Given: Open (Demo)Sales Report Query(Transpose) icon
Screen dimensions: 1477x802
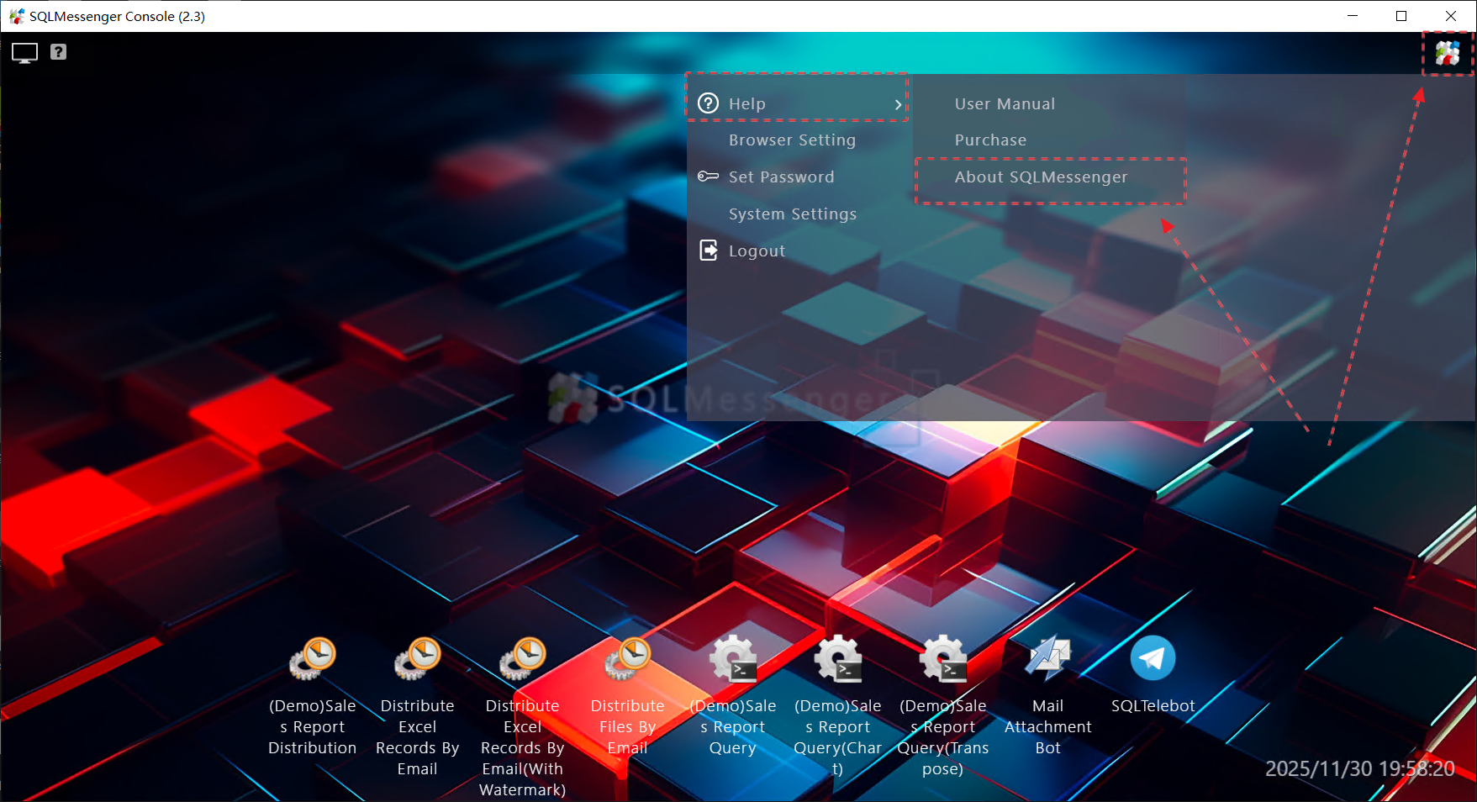Looking at the screenshot, I should (943, 658).
